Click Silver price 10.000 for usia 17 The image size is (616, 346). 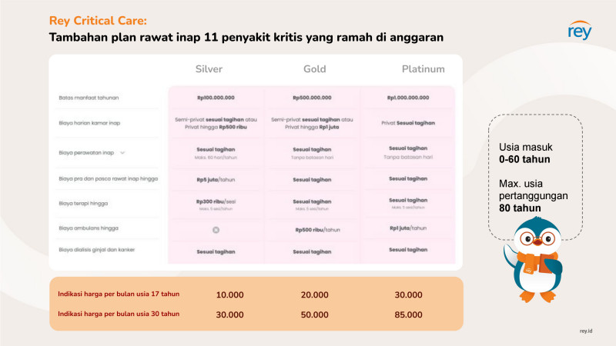coord(229,295)
